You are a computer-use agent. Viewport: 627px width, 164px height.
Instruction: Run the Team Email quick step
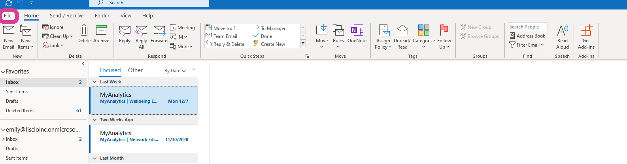[222, 36]
